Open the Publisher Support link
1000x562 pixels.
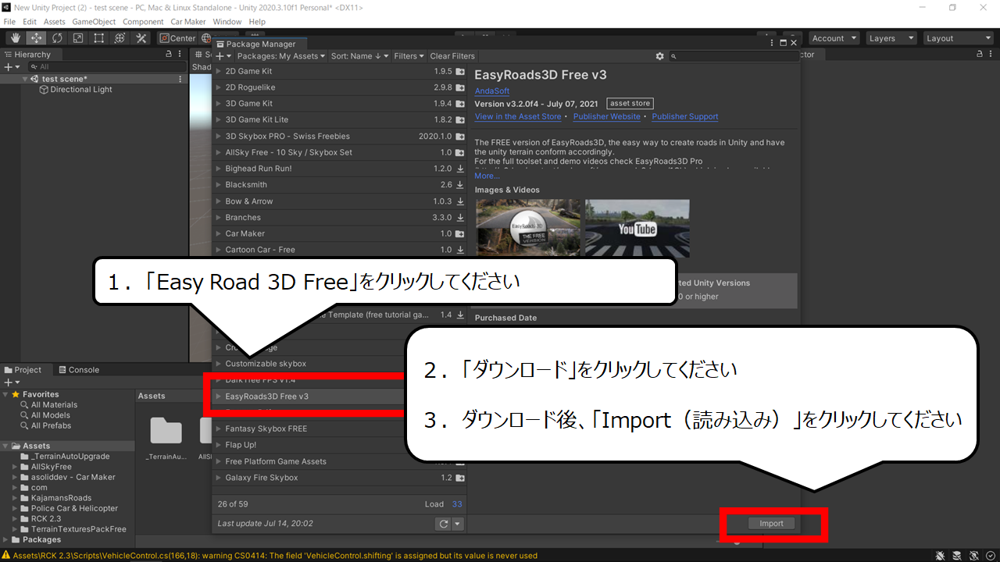685,116
